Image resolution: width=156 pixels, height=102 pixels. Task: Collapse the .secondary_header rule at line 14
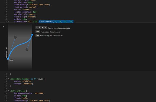(8, 79)
